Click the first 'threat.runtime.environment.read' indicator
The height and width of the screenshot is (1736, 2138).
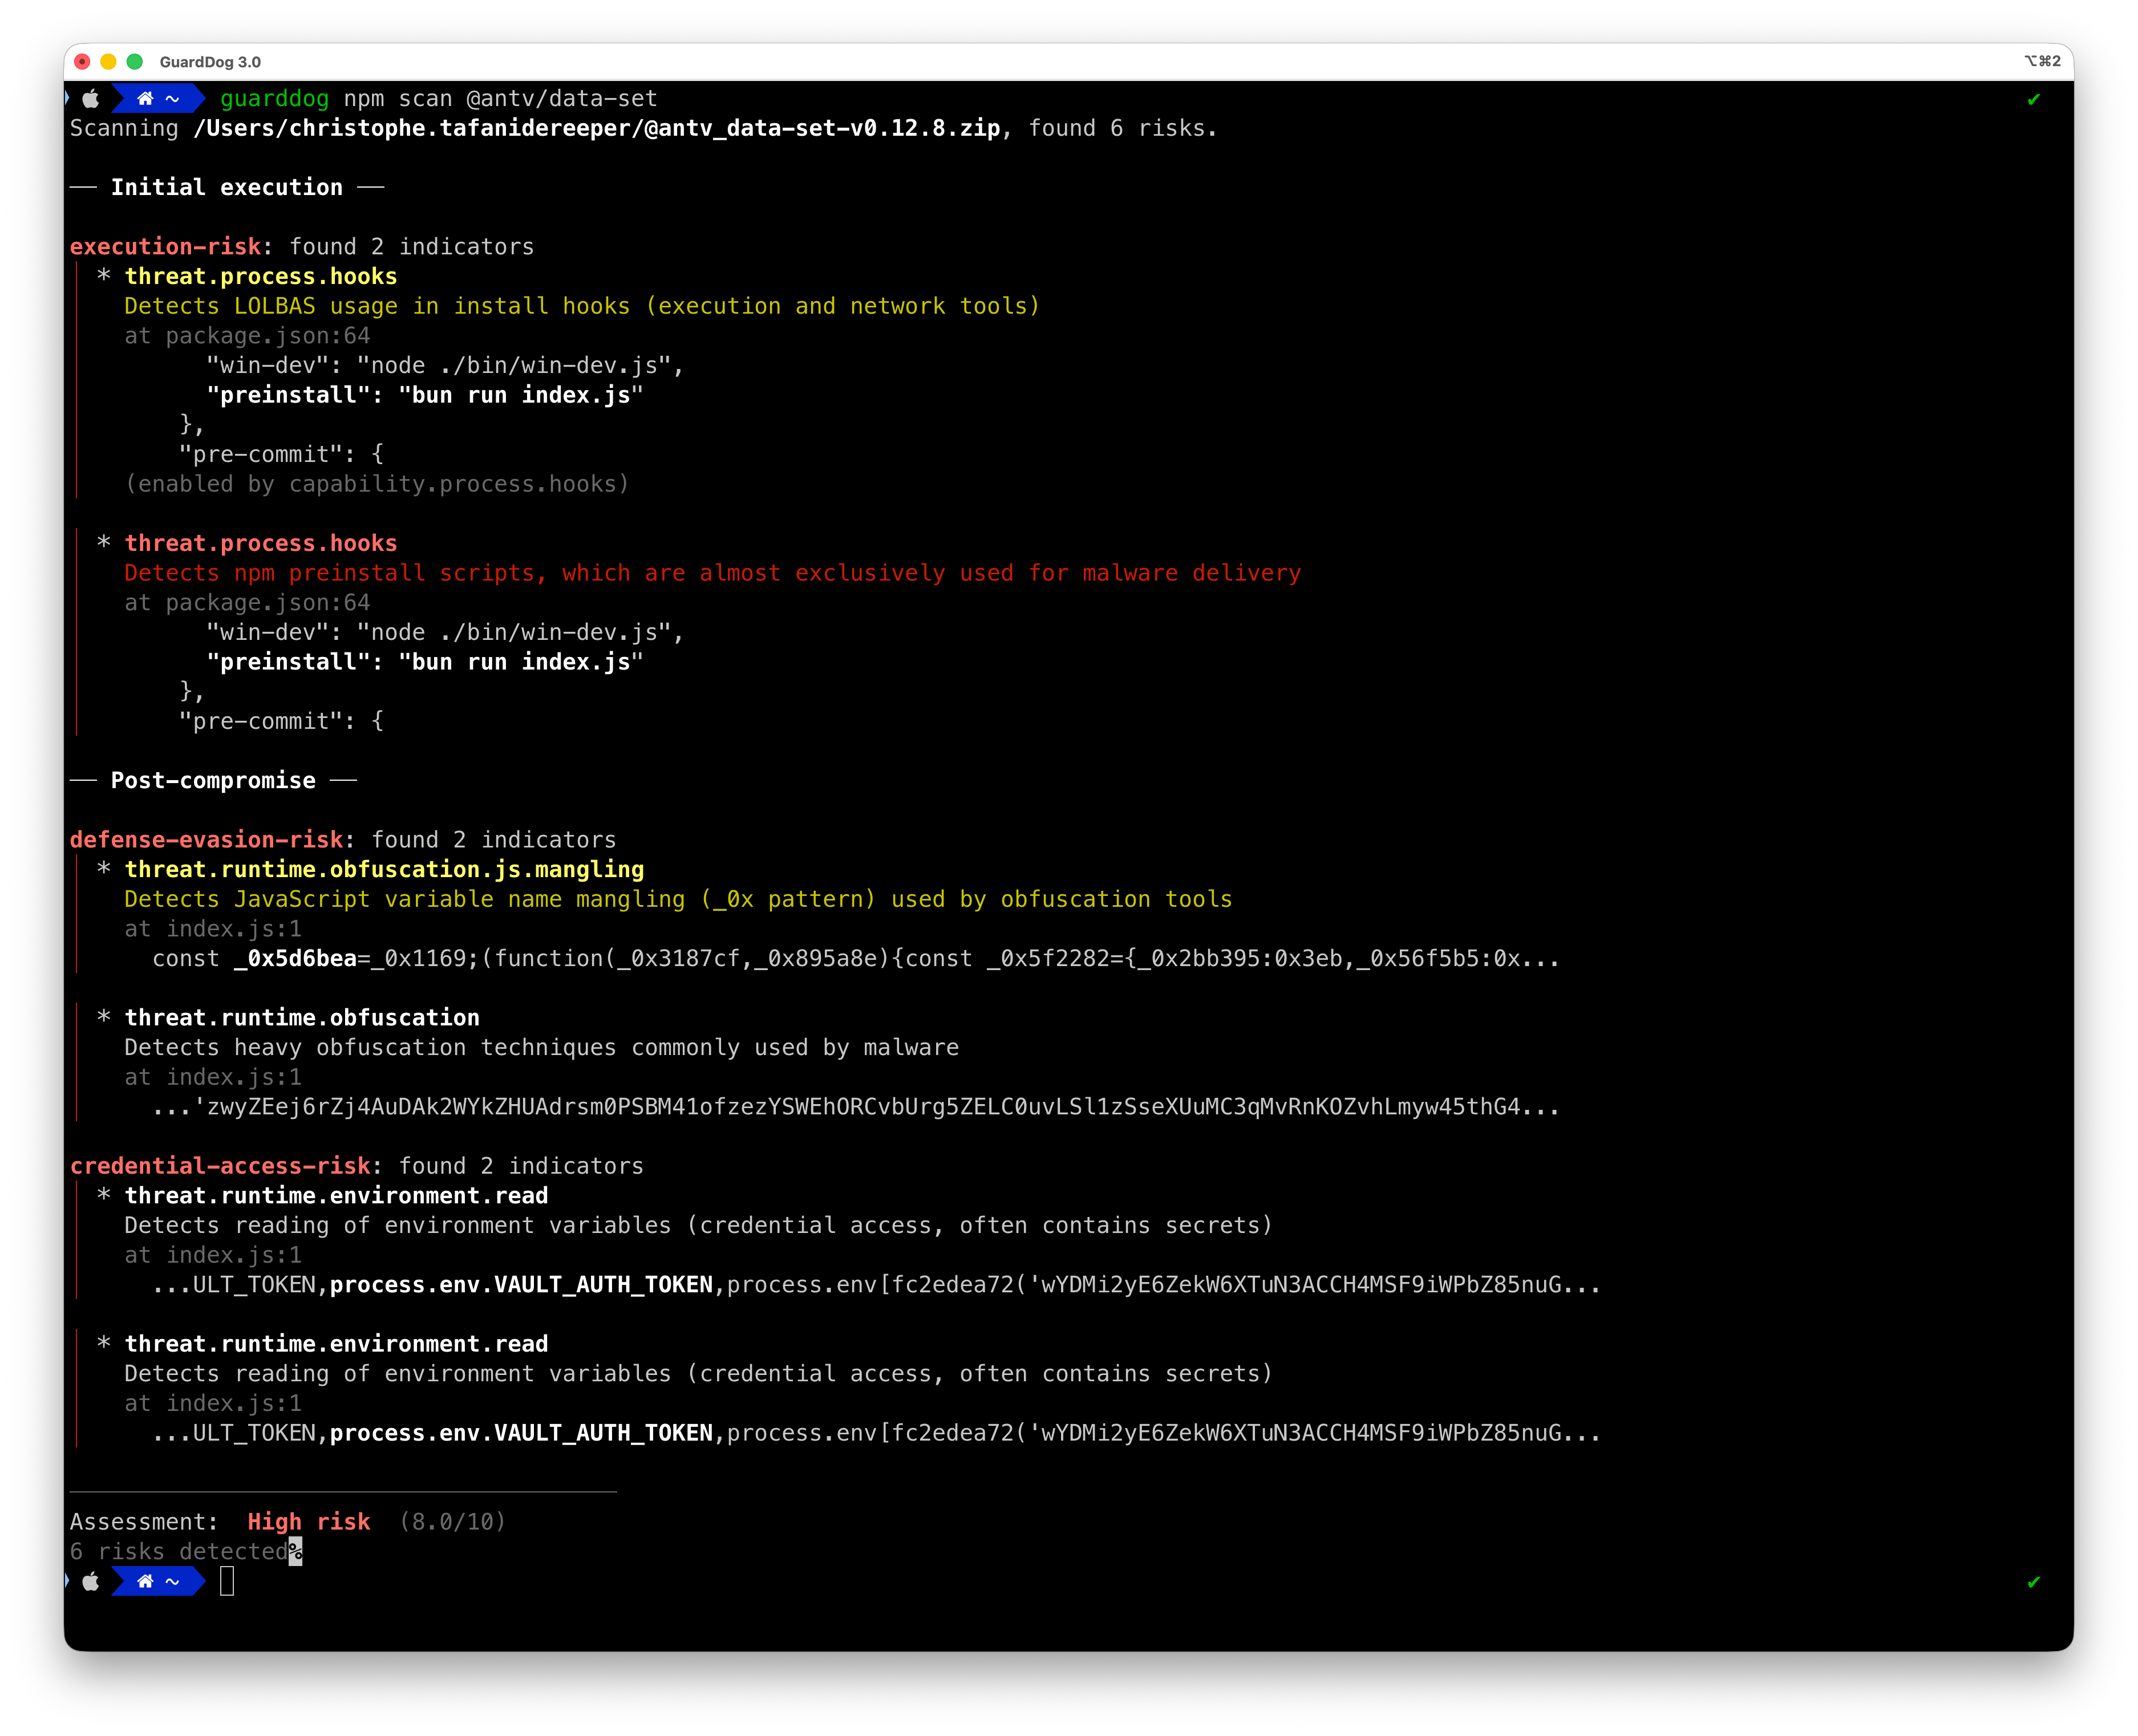[x=336, y=1195]
